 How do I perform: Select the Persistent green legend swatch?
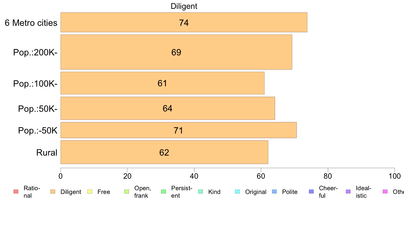(164, 192)
